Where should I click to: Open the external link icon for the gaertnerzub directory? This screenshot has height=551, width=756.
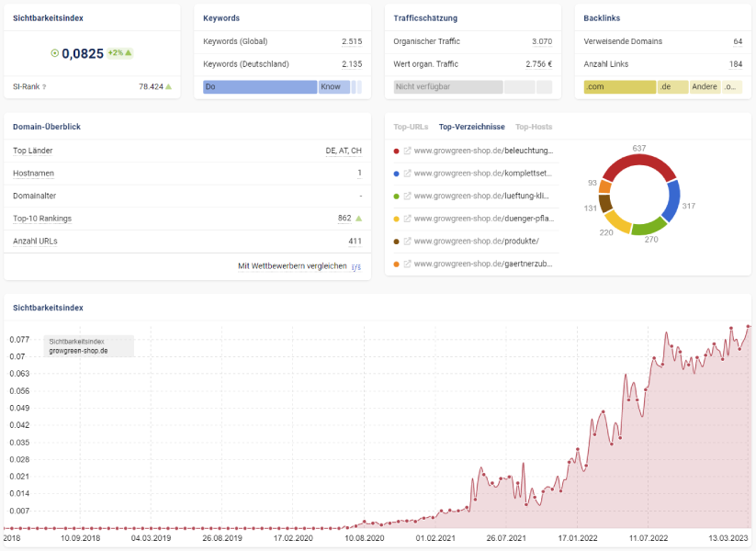(407, 264)
